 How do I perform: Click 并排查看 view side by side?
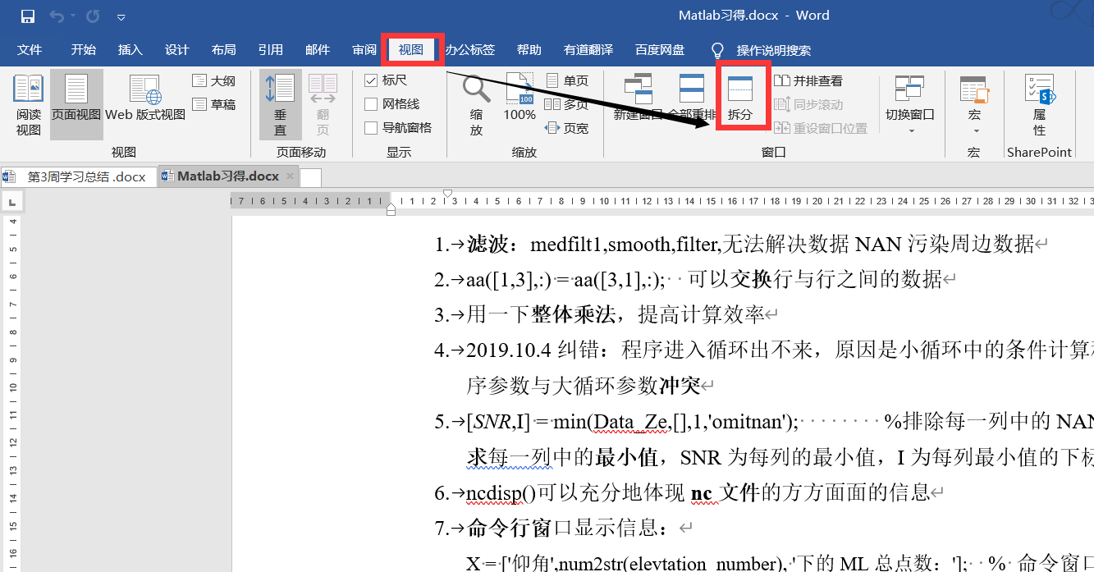809,80
